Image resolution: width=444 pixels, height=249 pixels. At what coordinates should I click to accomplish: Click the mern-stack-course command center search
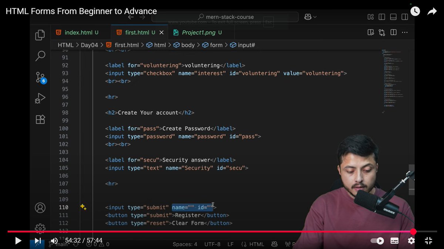(225, 17)
